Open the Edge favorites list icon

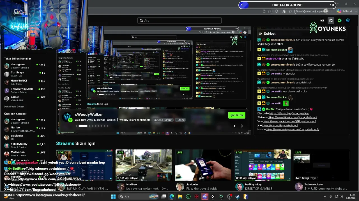tap(291, 11)
